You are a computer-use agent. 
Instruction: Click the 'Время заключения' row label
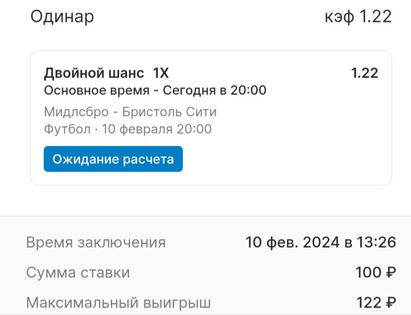coord(96,242)
